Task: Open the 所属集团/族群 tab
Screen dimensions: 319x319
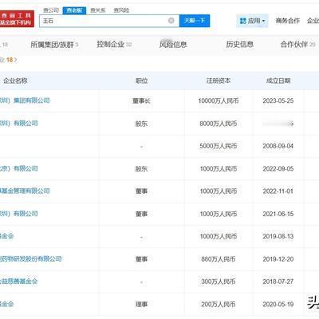Action: click(54, 45)
